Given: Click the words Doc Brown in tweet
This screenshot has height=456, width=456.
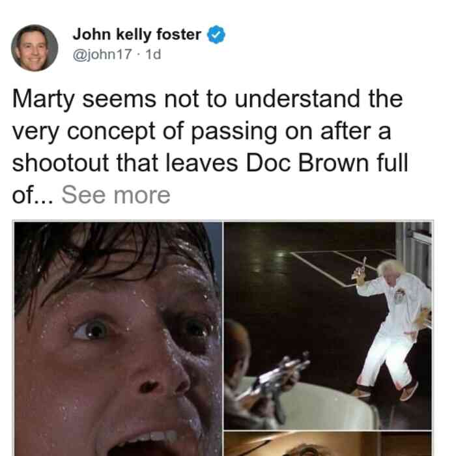Looking at the screenshot, I should coord(307,163).
